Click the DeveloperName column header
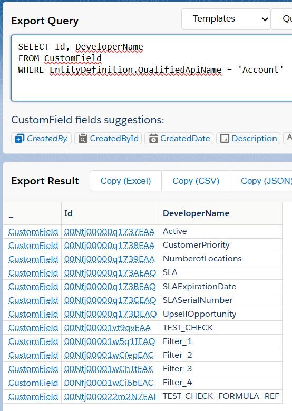The image size is (292, 411). [221, 213]
